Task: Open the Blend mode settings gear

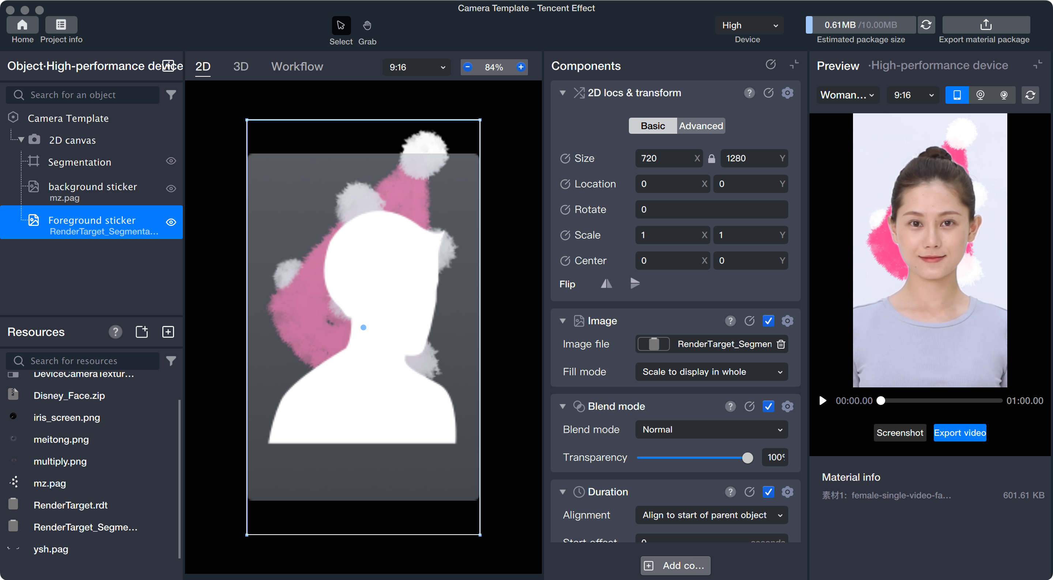Action: [x=787, y=406]
